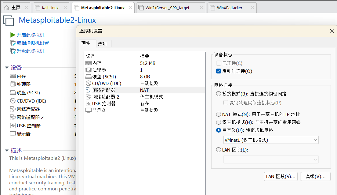Click the VM icon on Win2kServer_SP0_target tab
This screenshot has height=195, width=337.
[x=141, y=8]
